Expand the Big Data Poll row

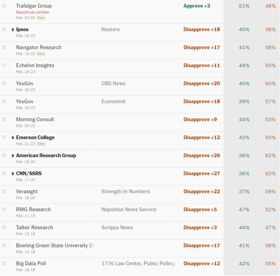[4, 263]
